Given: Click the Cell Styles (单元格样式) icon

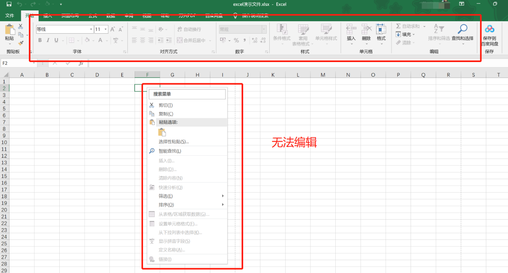Looking at the screenshot, I should [326, 30].
